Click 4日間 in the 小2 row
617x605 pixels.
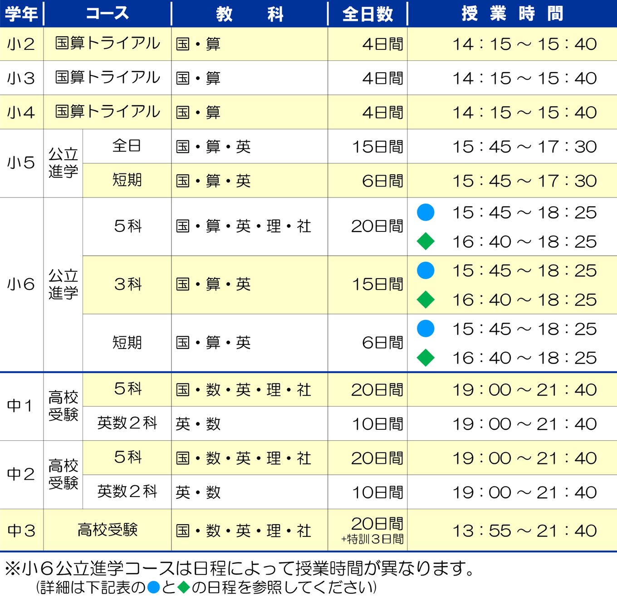click(382, 44)
